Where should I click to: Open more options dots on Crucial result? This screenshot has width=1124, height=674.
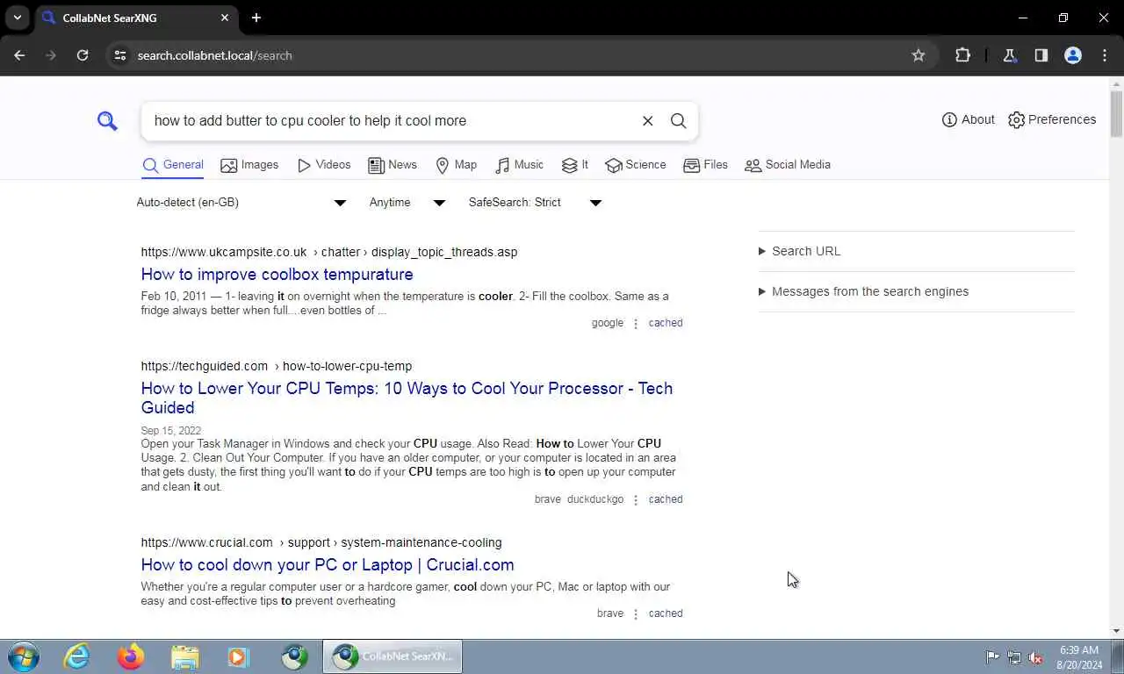coord(636,614)
